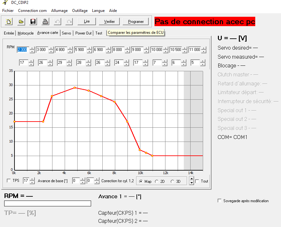
Task: Click the RPM field showing 11 000
Action: click(195, 50)
